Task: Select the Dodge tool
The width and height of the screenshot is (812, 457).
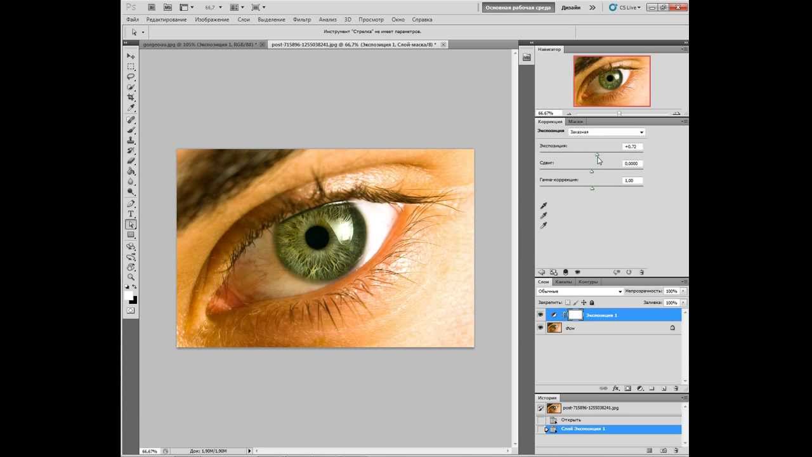Action: click(x=131, y=191)
